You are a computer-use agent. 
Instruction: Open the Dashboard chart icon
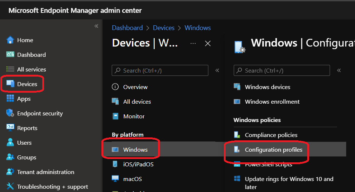tap(10, 55)
